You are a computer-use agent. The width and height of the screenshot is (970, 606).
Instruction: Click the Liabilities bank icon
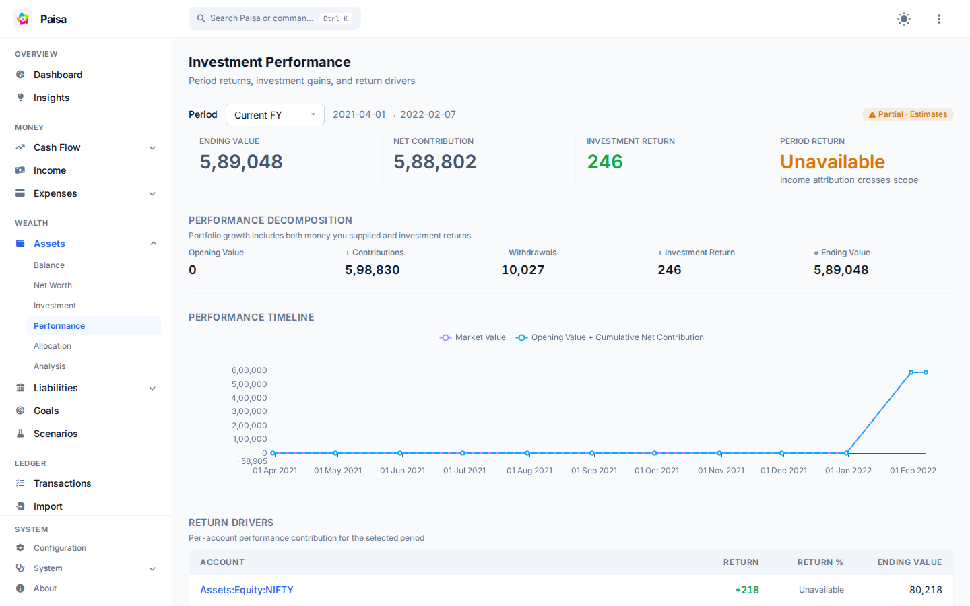(x=20, y=388)
